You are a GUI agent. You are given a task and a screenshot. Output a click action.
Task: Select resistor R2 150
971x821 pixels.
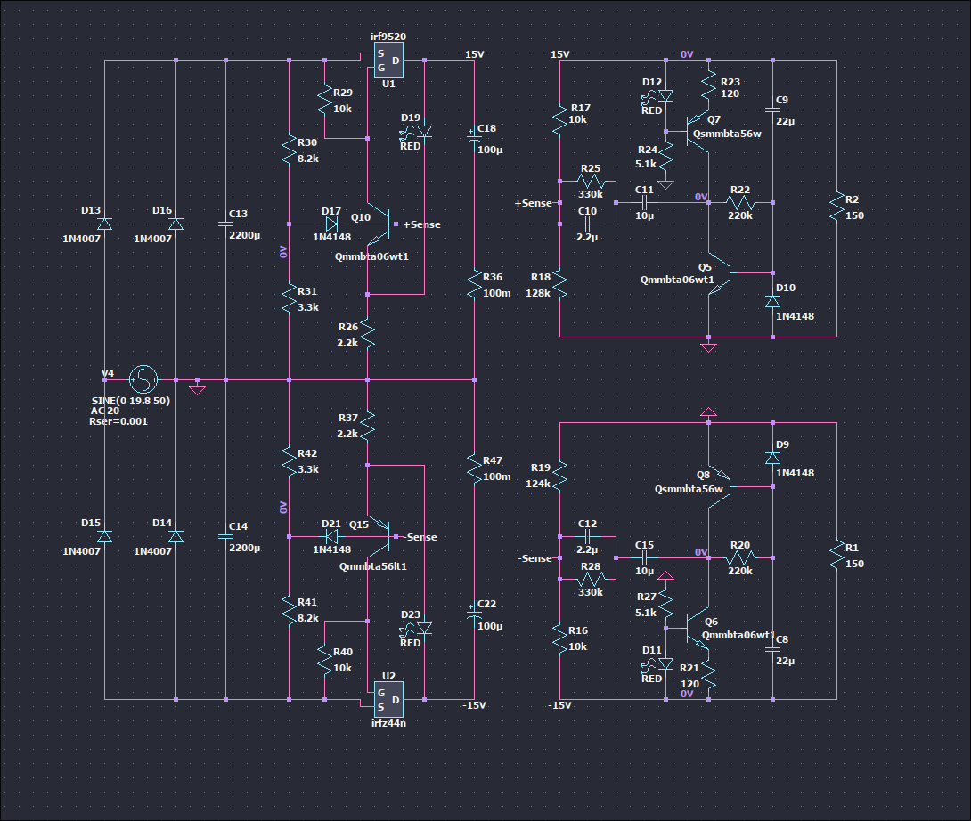(x=836, y=207)
